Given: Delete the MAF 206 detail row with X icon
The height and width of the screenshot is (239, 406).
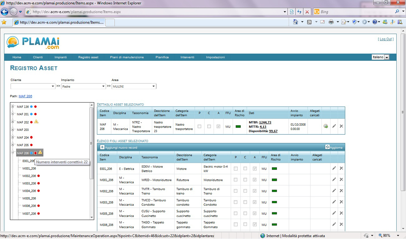Looking at the screenshot, I should [x=341, y=126].
